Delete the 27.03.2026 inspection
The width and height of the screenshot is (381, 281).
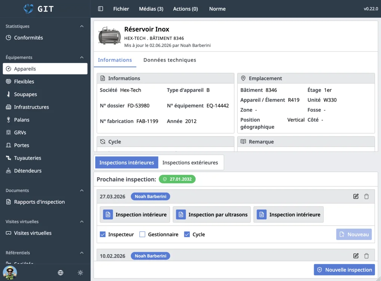click(366, 196)
